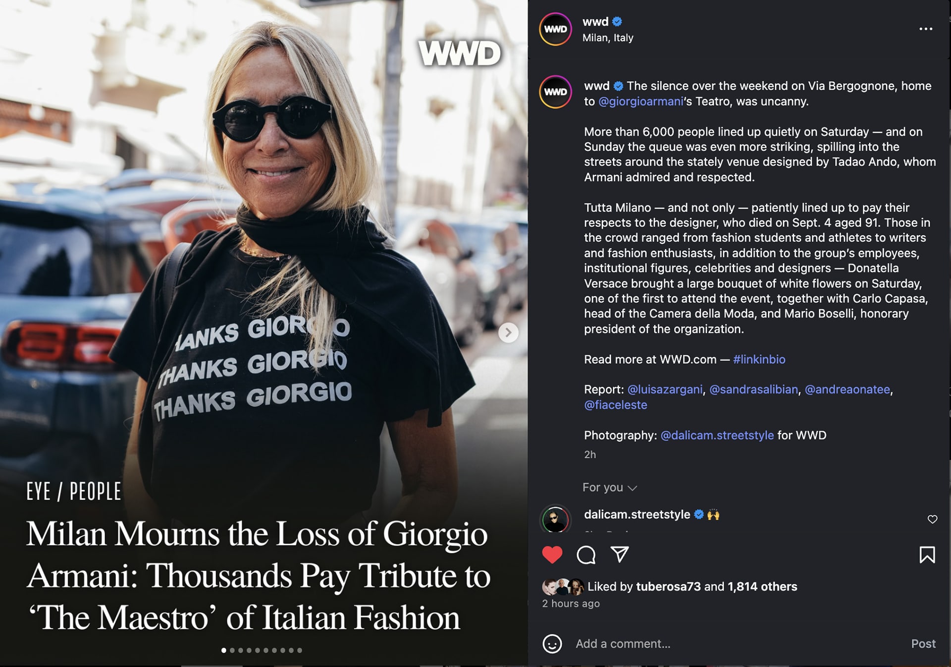Follow the #linkinbio hashtag link
Image resolution: width=951 pixels, height=667 pixels.
(x=759, y=359)
